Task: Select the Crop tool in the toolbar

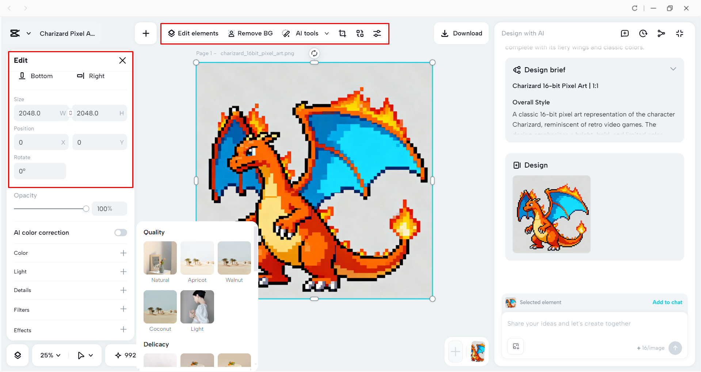Action: tap(342, 33)
